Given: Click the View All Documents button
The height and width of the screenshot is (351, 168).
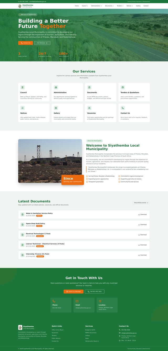Looking at the screenshot, I should [141, 203].
